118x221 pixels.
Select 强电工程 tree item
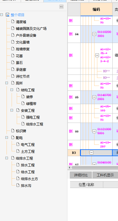click(33, 117)
